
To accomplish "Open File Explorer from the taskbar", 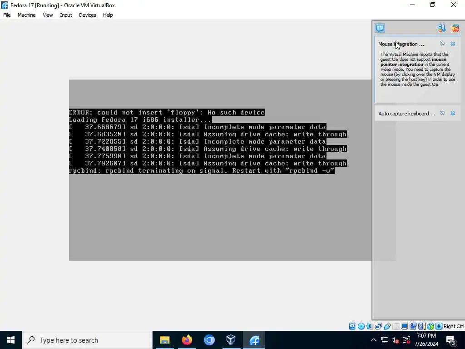I will 164,340.
